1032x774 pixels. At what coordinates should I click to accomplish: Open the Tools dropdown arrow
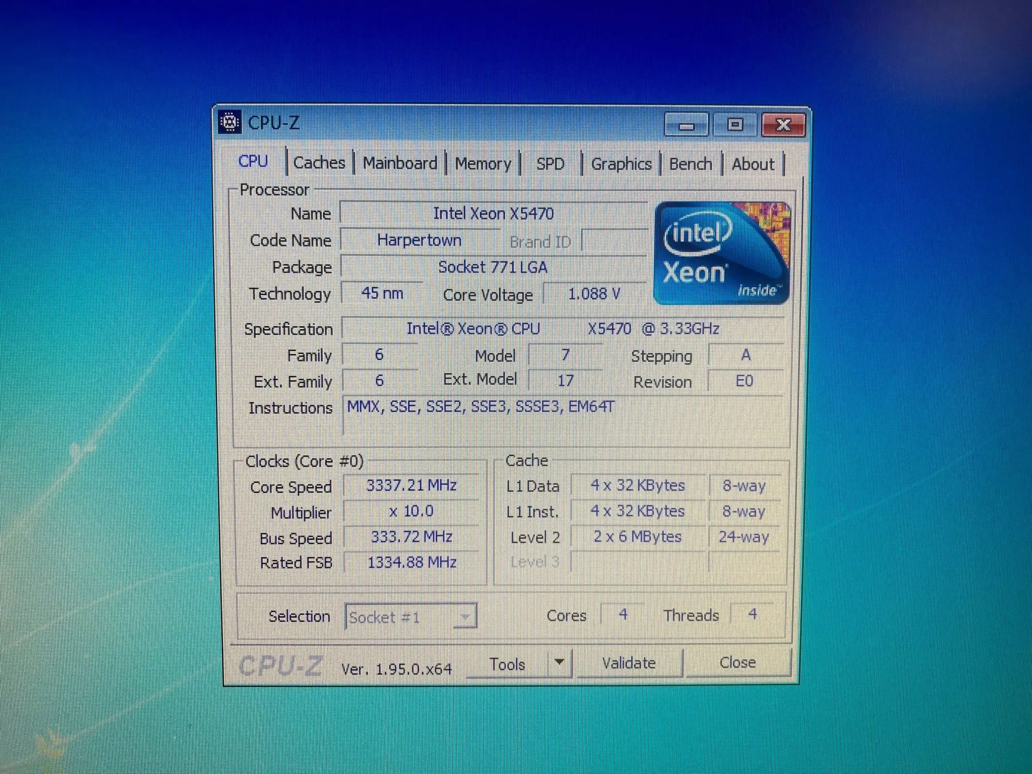pyautogui.click(x=559, y=662)
